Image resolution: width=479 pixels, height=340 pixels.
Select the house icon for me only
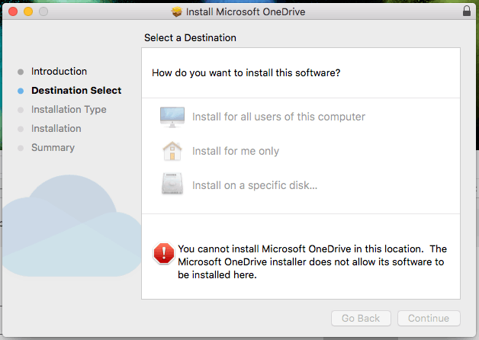click(x=172, y=151)
